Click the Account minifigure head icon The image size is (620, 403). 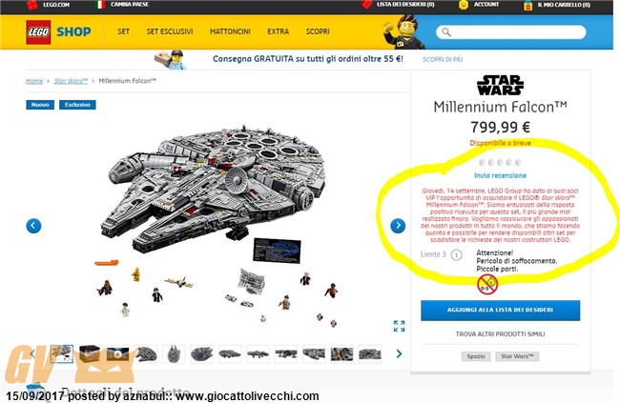coord(463,5)
